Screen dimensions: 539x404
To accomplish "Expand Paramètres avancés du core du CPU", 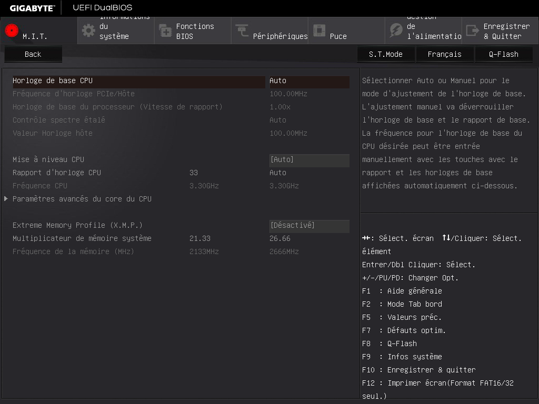I will 82,199.
